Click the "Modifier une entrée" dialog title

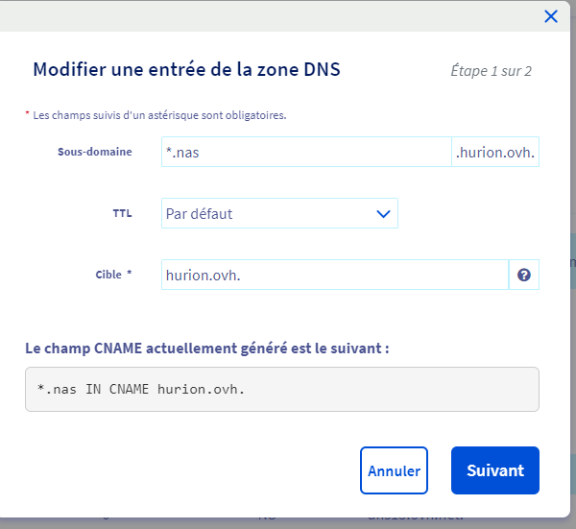tap(186, 69)
